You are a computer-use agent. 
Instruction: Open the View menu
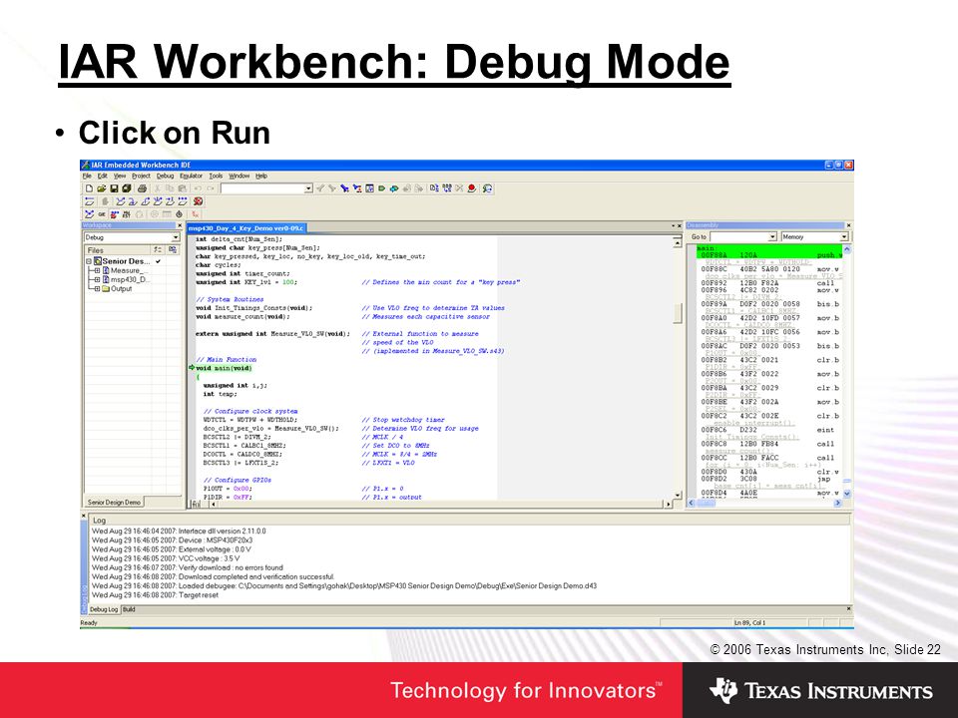(120, 176)
